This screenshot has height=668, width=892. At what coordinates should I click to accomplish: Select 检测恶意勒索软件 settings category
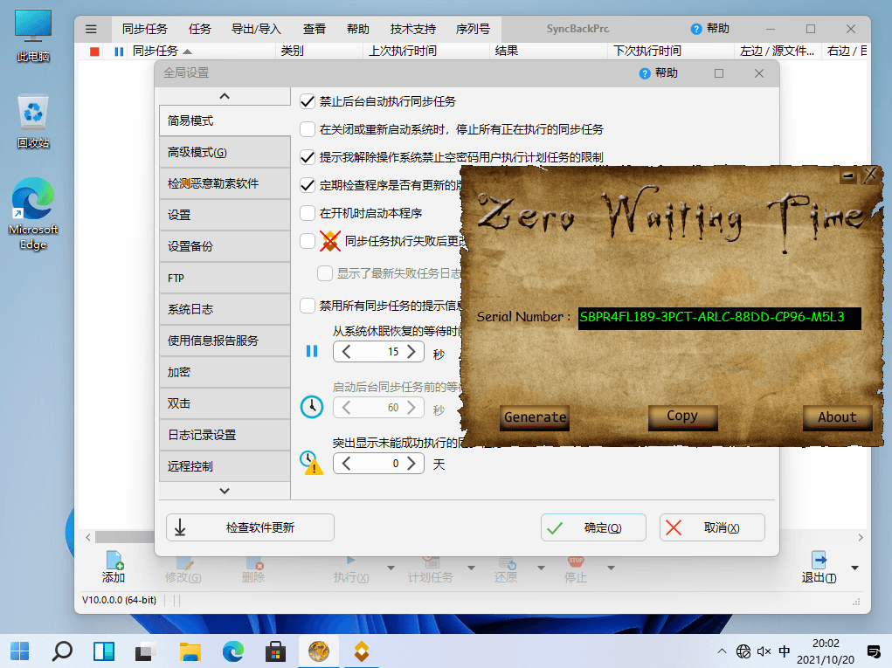(225, 183)
